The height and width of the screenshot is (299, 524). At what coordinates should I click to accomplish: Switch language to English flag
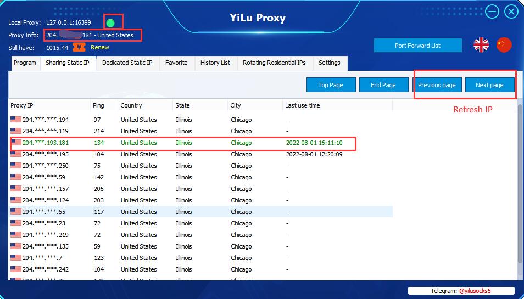[x=481, y=45]
